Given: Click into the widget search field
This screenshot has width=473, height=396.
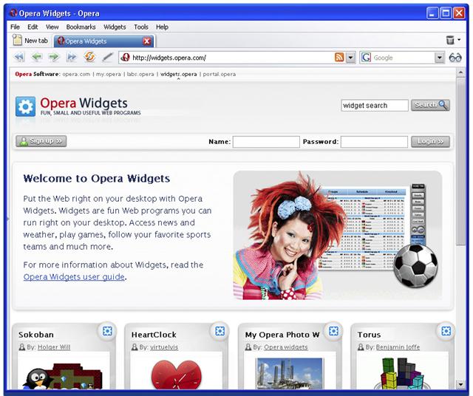Looking at the screenshot, I should click(x=375, y=105).
